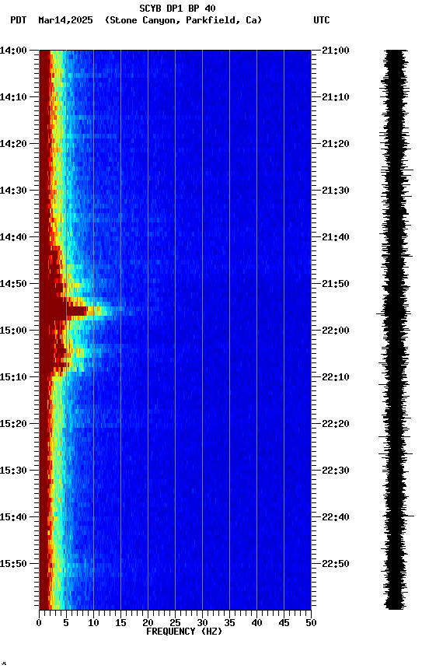
Task: Click the '21:30' UTC time label
Action: coord(336,191)
